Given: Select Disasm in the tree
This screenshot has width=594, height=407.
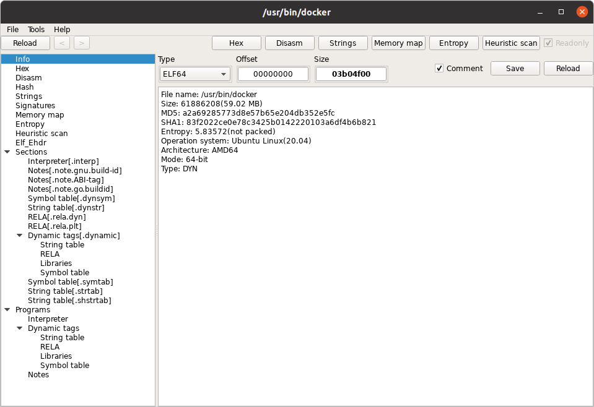Looking at the screenshot, I should (28, 77).
